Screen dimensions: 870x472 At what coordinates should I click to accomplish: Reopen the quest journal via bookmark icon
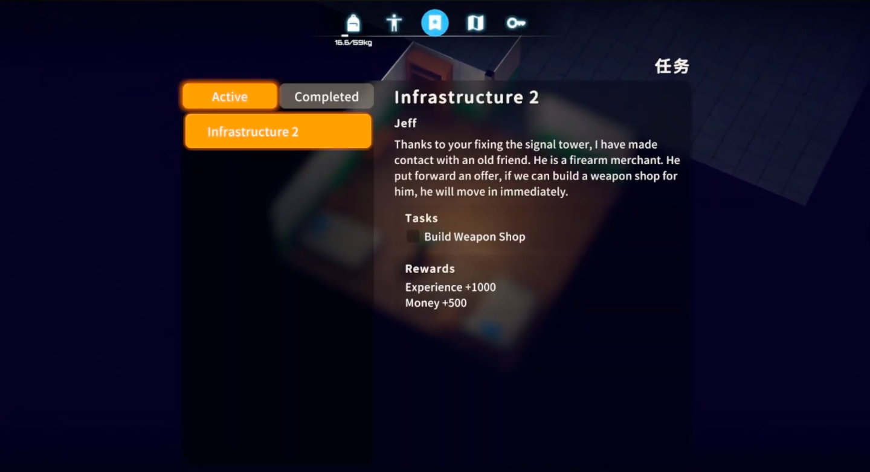(435, 22)
